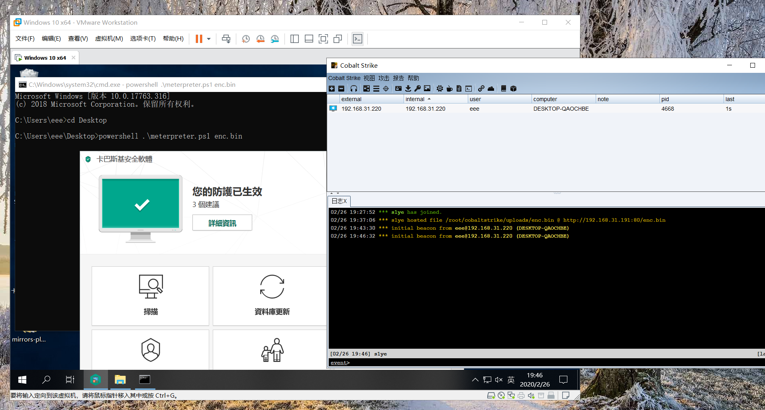
Task: Open Credentials ID-card icon in Cobalt Strike
Action: [398, 88]
